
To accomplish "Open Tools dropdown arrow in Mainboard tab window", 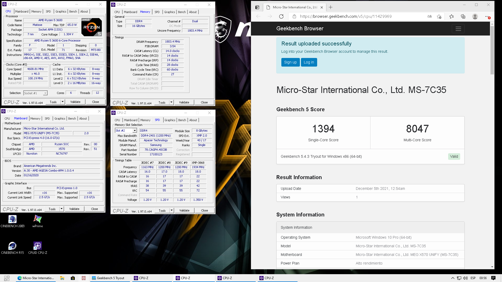I will tap(61, 209).
